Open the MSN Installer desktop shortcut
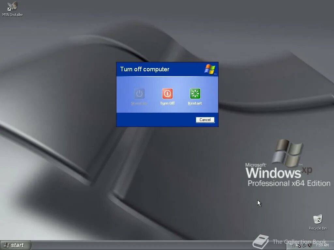Viewport: 334px width, 250px height. point(12,9)
